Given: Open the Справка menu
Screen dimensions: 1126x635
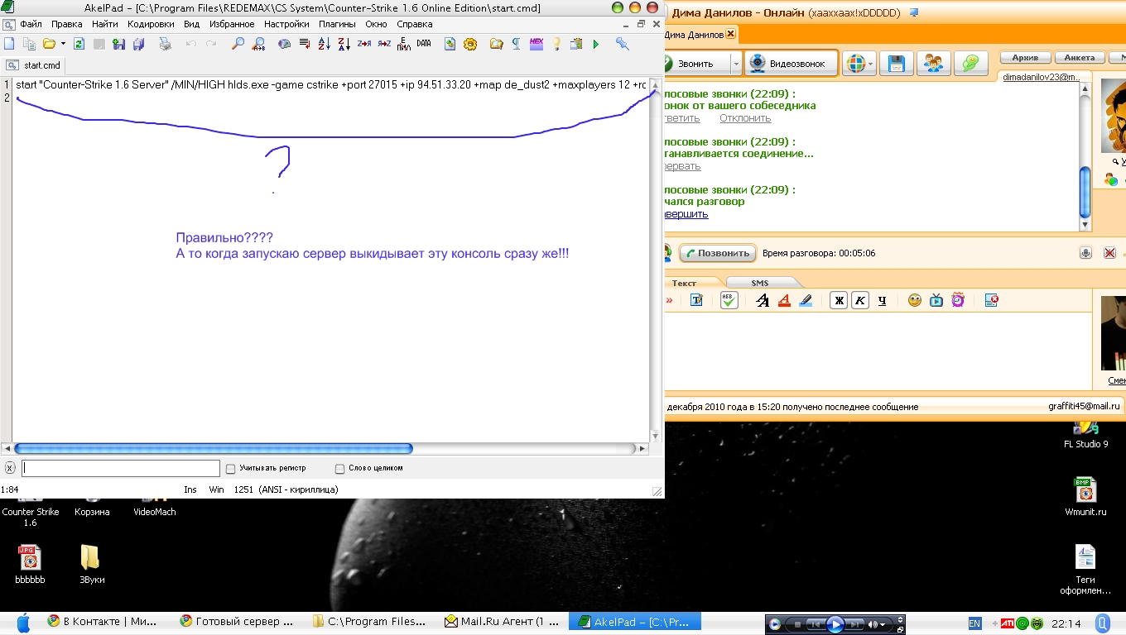Looking at the screenshot, I should tap(415, 24).
